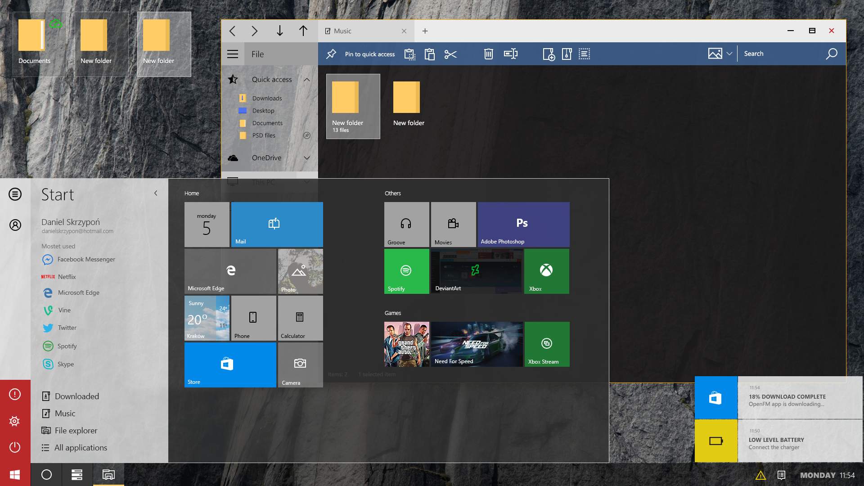Open the Microsoft Edge tile

[230, 271]
